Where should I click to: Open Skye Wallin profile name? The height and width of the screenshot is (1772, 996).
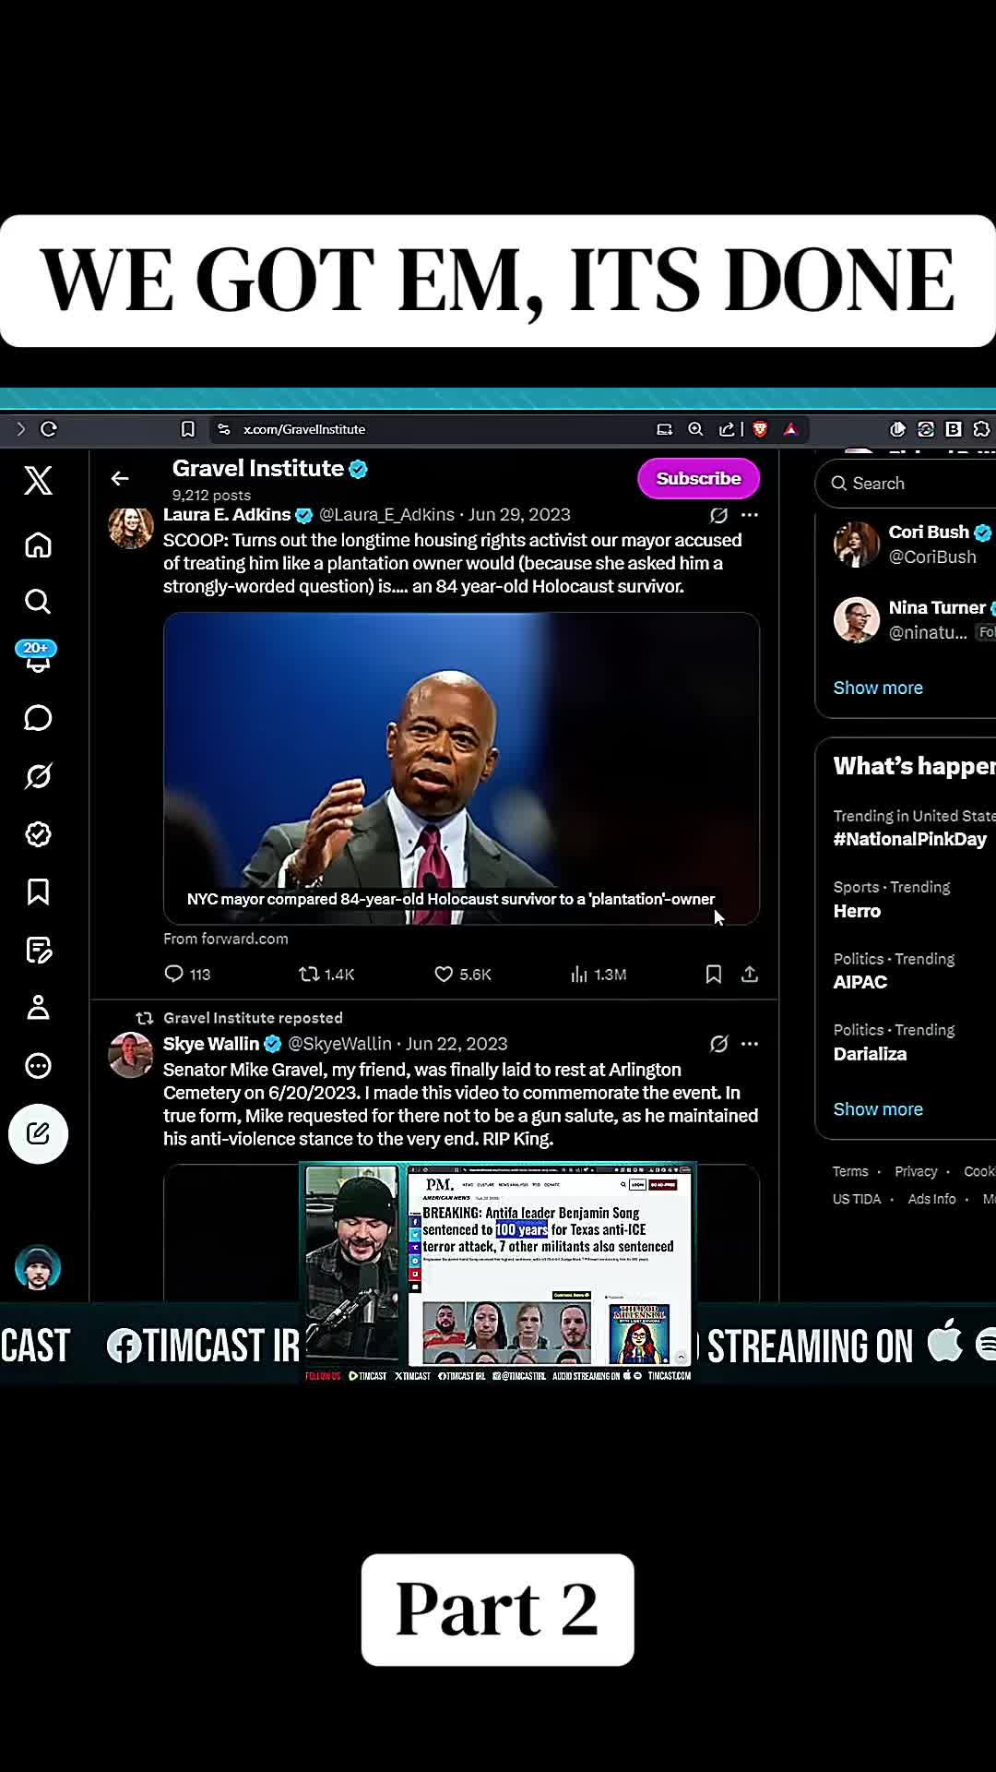[x=211, y=1044]
